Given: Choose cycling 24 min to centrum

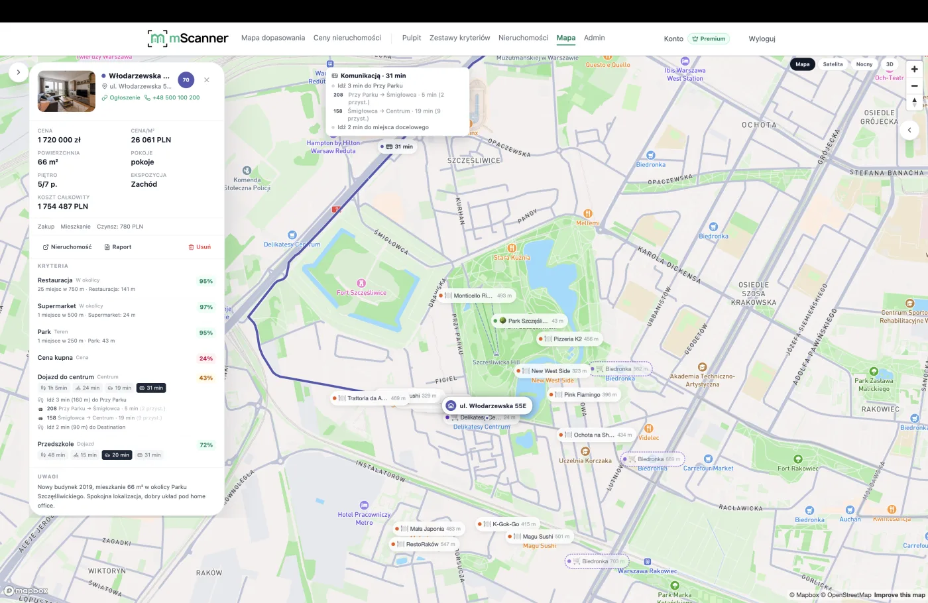Looking at the screenshot, I should coord(87,388).
